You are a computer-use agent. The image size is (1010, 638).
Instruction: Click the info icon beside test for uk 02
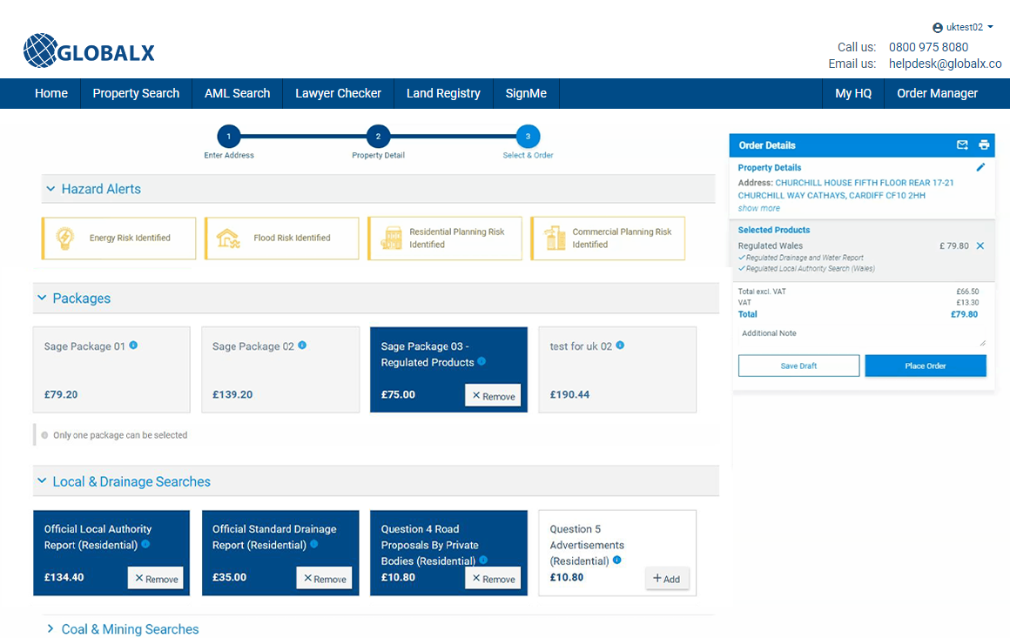pos(620,346)
